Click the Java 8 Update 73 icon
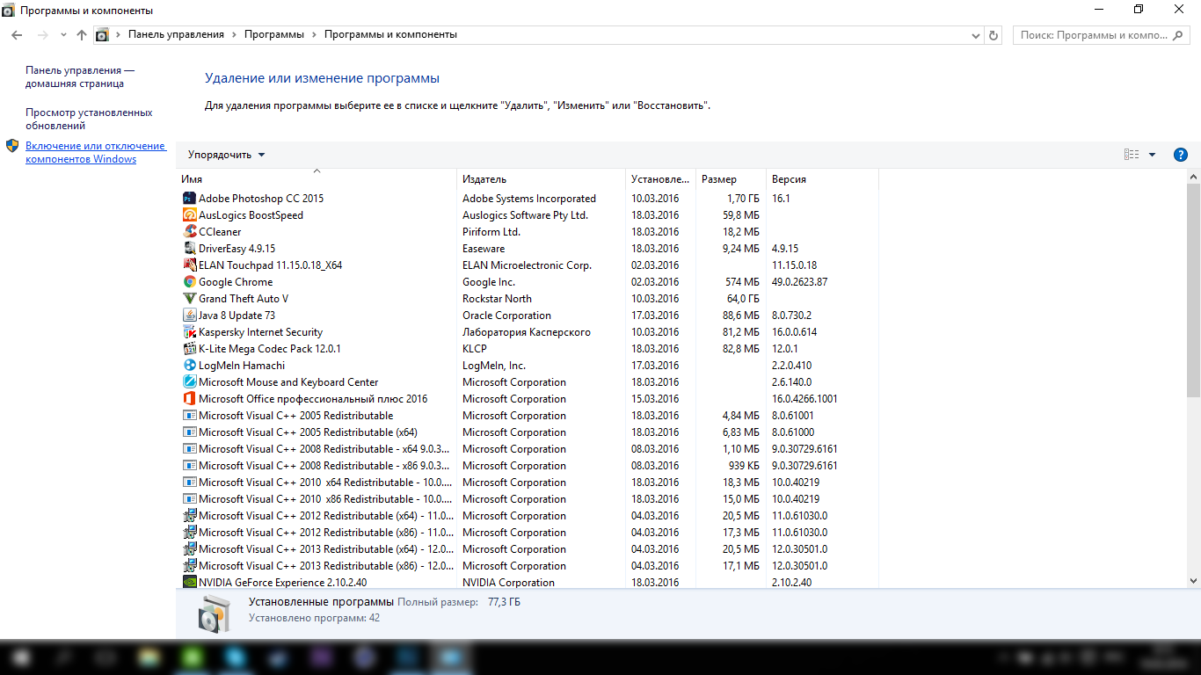This screenshot has height=675, width=1201. click(x=189, y=316)
